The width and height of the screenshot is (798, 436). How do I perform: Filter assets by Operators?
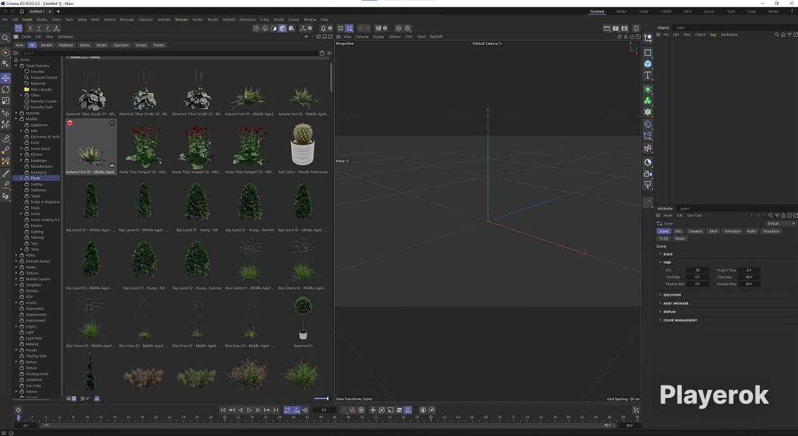(x=121, y=45)
